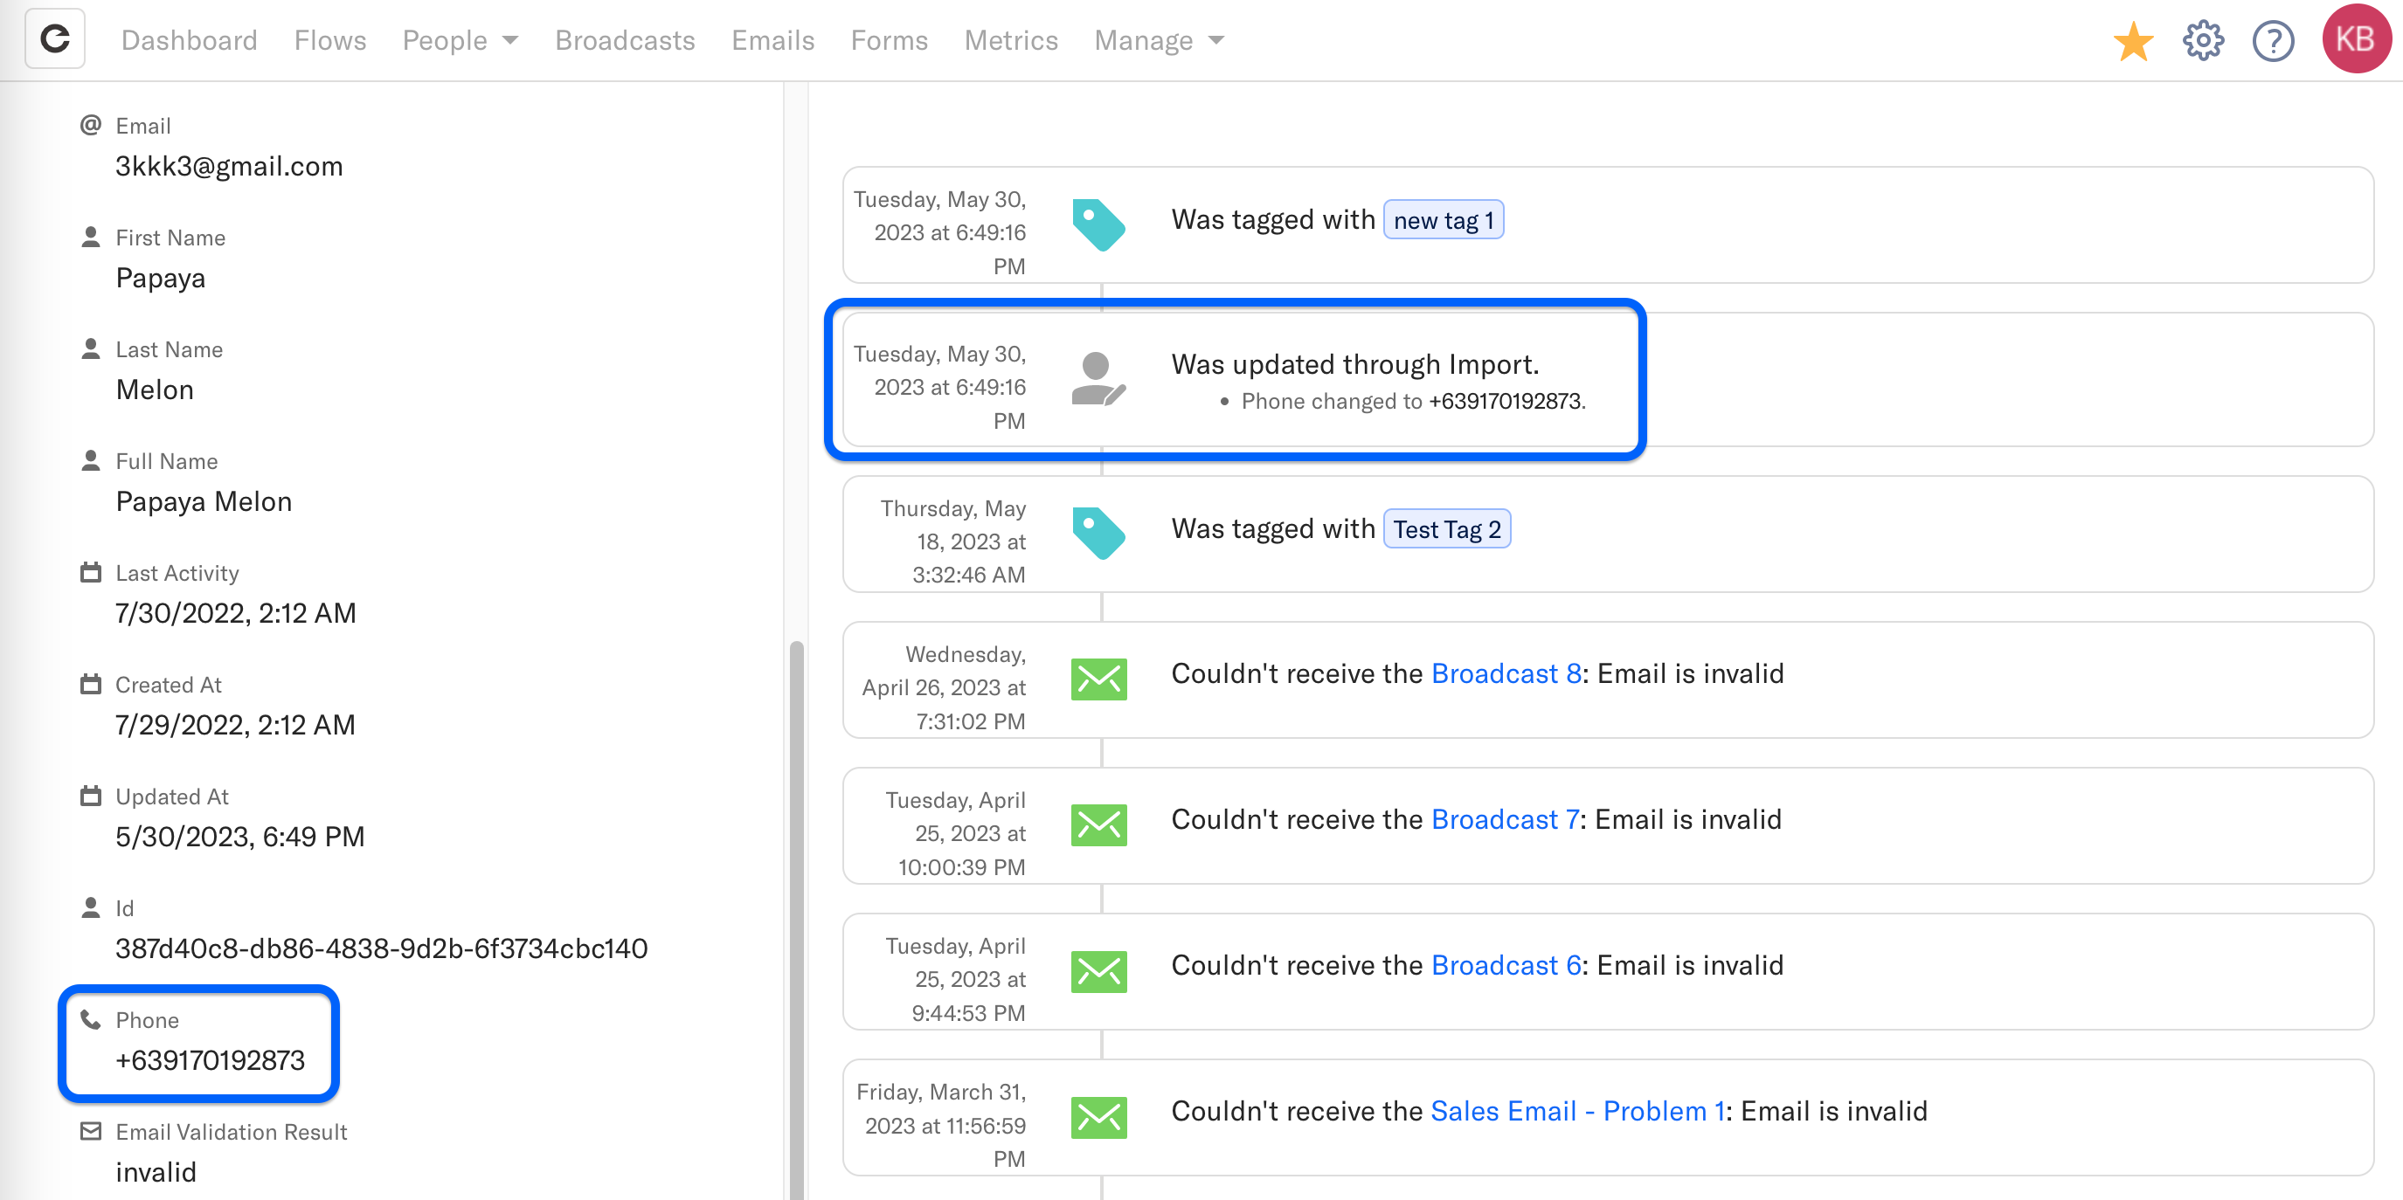Click the Last Activity value 7/30/2022, 2:12 AM
Image resolution: width=2403 pixels, height=1200 pixels.
click(236, 612)
